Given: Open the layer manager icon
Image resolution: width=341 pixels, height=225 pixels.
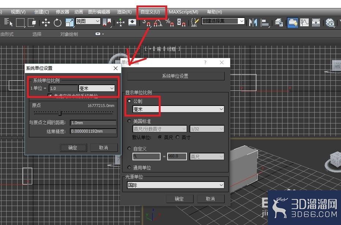Looking at the screenshot, I should pyautogui.click(x=278, y=22).
